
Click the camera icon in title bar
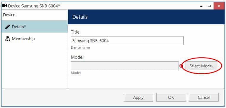coord(4,6)
